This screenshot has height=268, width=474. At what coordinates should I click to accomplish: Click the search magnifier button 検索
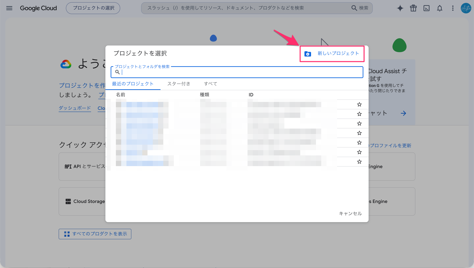click(x=360, y=8)
